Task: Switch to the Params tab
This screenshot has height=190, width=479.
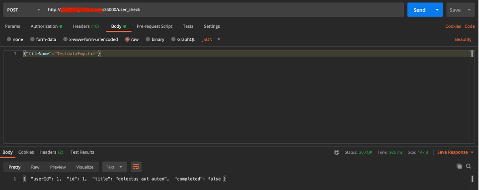Action: tap(12, 26)
